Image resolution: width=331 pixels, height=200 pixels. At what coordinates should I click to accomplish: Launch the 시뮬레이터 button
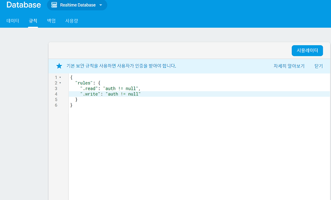click(x=307, y=51)
